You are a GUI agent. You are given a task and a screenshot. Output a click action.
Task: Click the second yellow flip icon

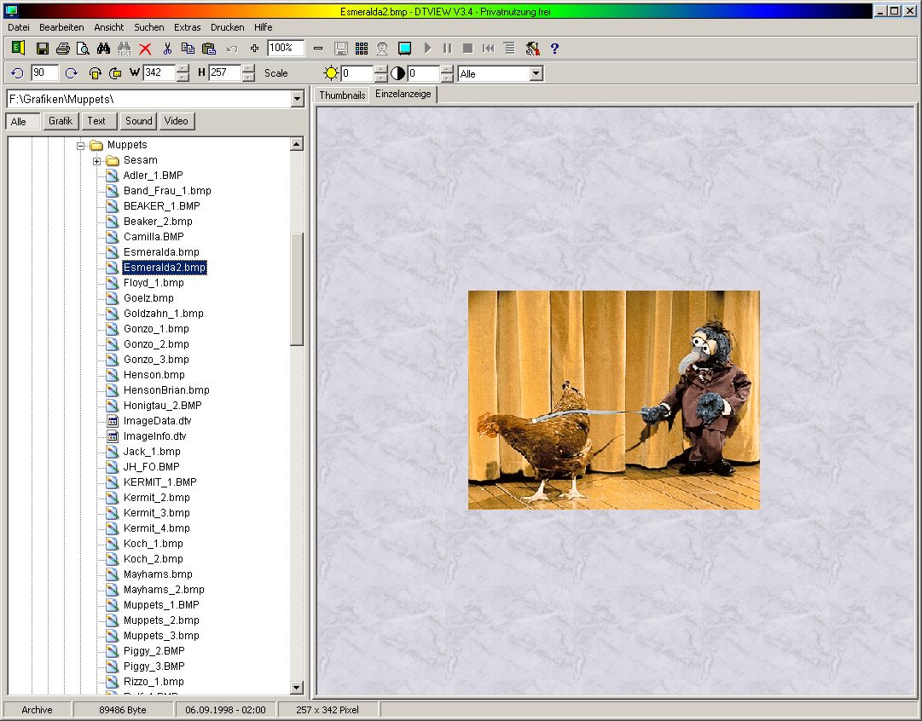tap(114, 72)
